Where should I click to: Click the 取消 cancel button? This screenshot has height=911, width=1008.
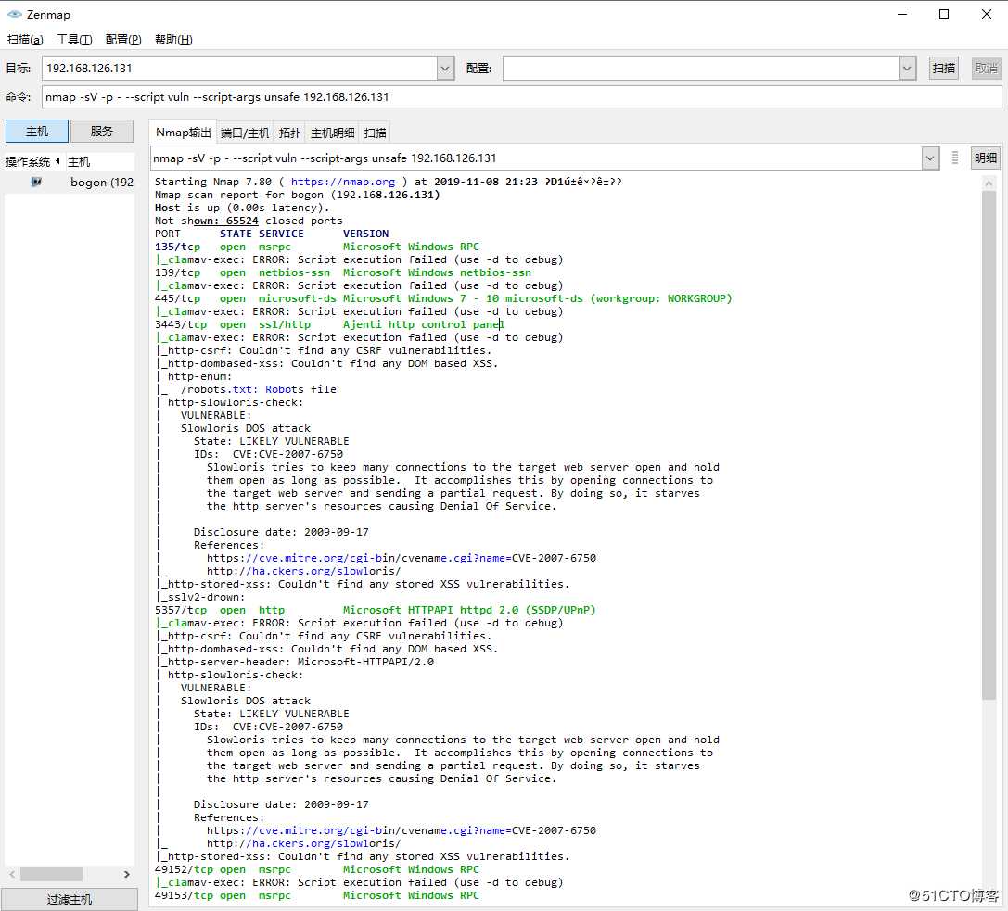tap(986, 68)
